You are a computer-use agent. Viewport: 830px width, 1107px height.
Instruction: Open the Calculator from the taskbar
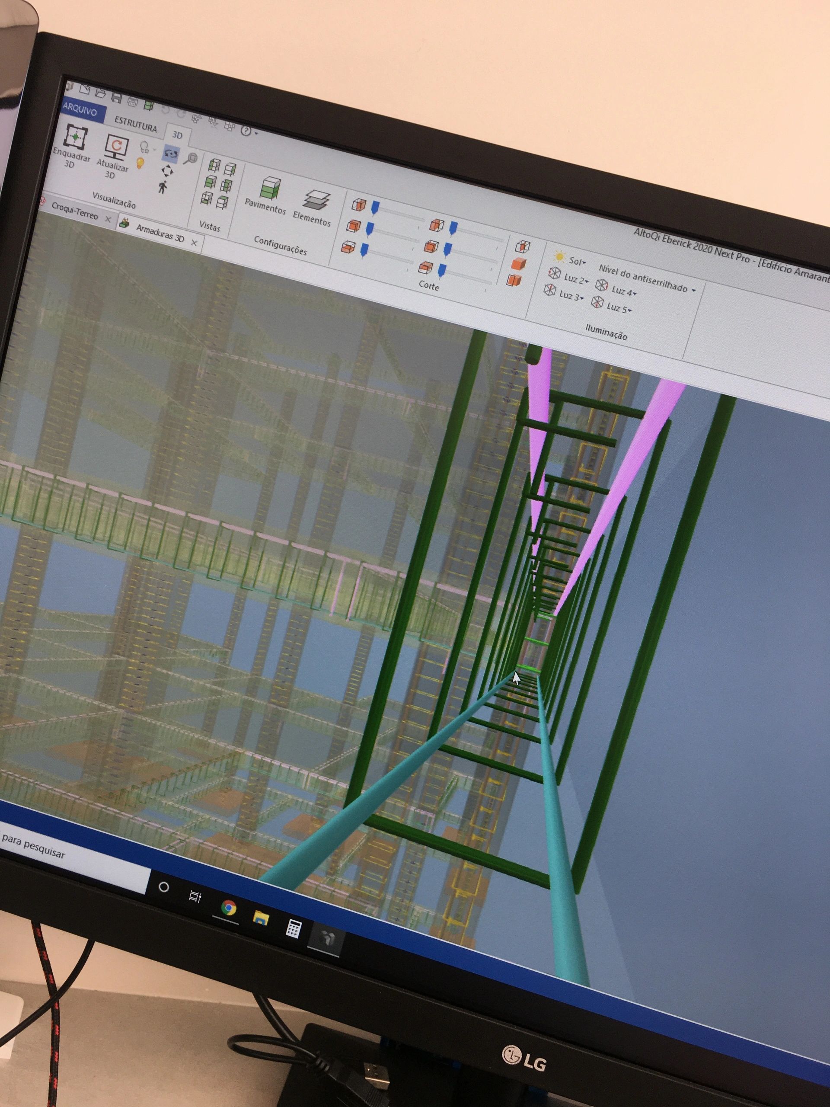[x=293, y=929]
